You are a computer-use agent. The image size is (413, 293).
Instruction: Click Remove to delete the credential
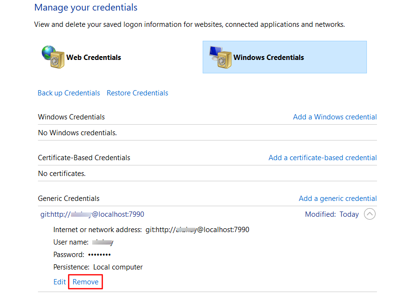[85, 281]
